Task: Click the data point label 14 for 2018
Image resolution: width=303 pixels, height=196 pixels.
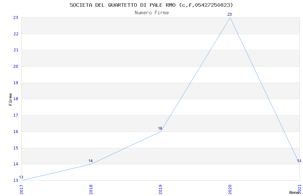Action: pyautogui.click(x=91, y=161)
